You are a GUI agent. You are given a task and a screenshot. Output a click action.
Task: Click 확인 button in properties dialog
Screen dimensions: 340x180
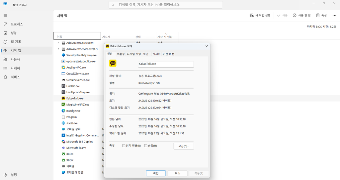156,173
